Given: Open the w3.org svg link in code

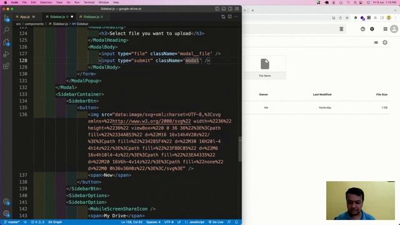Looking at the screenshot, I should click(x=151, y=121).
